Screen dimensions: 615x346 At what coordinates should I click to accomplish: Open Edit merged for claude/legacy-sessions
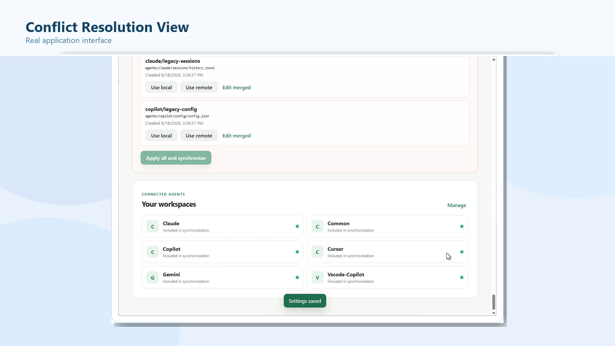(236, 87)
